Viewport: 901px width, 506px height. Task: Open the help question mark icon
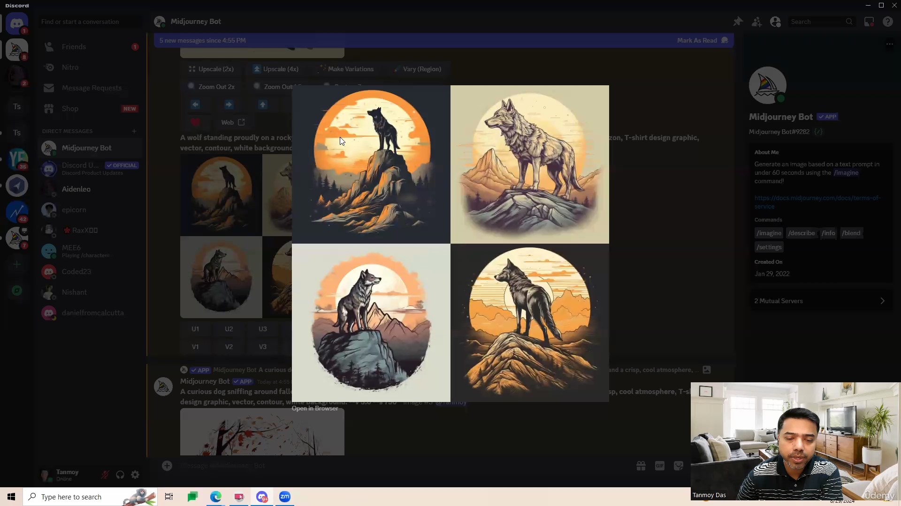pos(887,22)
